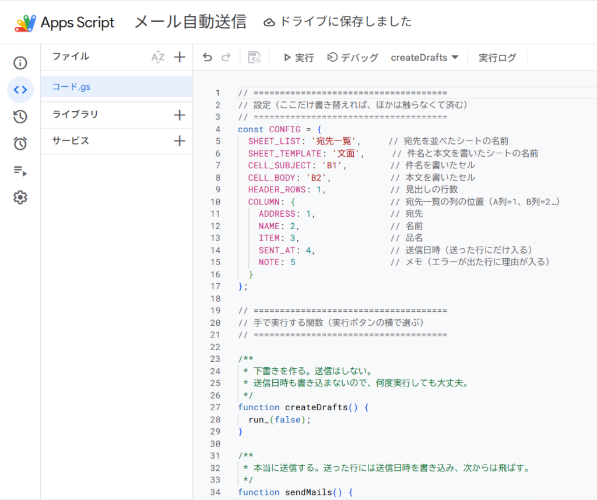Click the 'B1' cell subject value
The width and height of the screenshot is (597, 500).
click(332, 166)
